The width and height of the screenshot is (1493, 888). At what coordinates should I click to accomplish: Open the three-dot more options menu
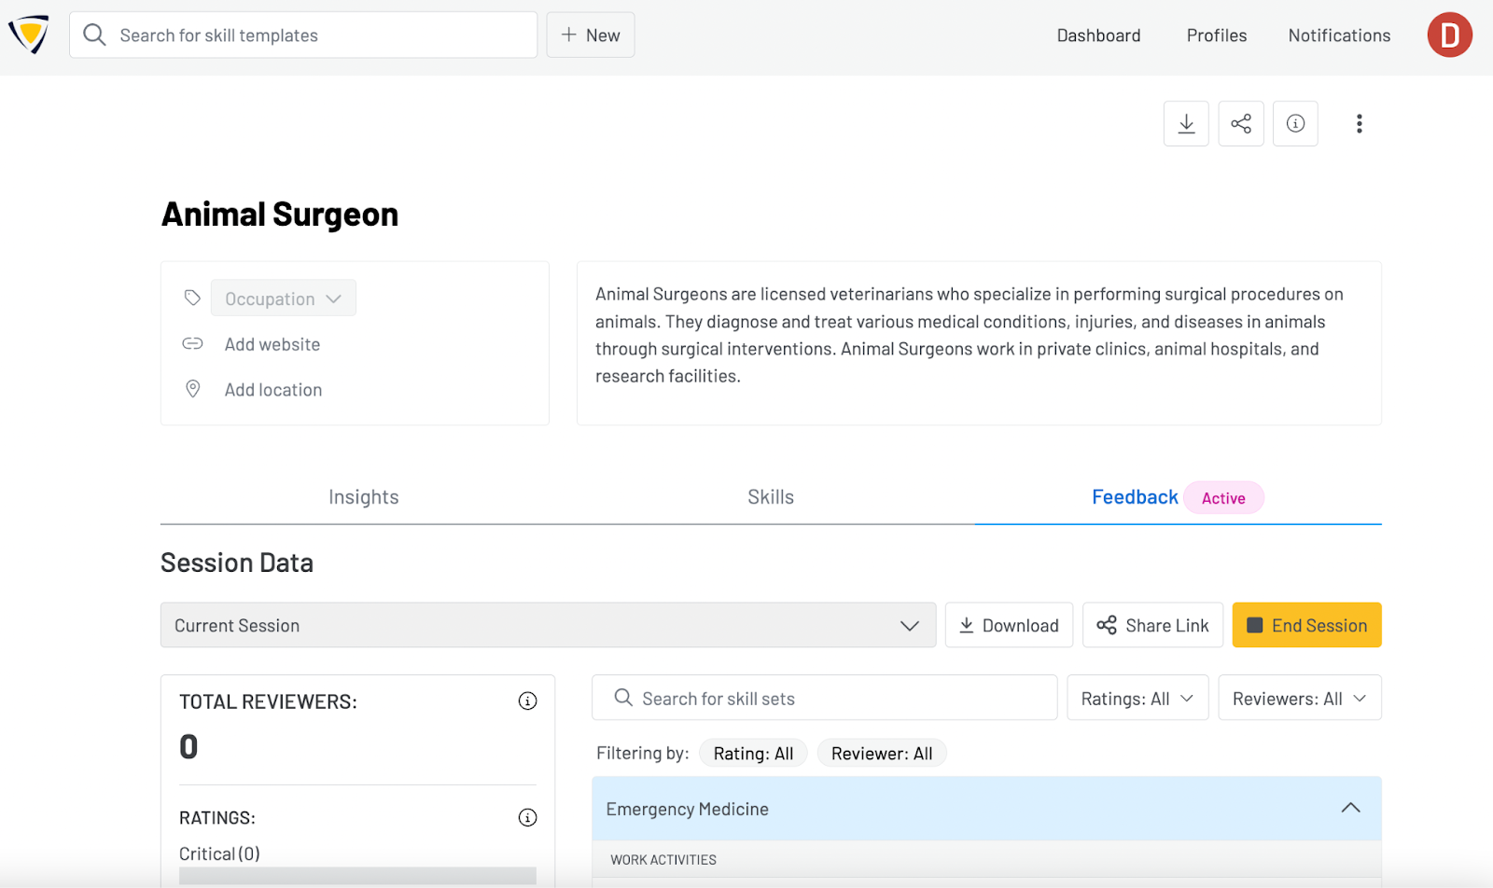1359,124
